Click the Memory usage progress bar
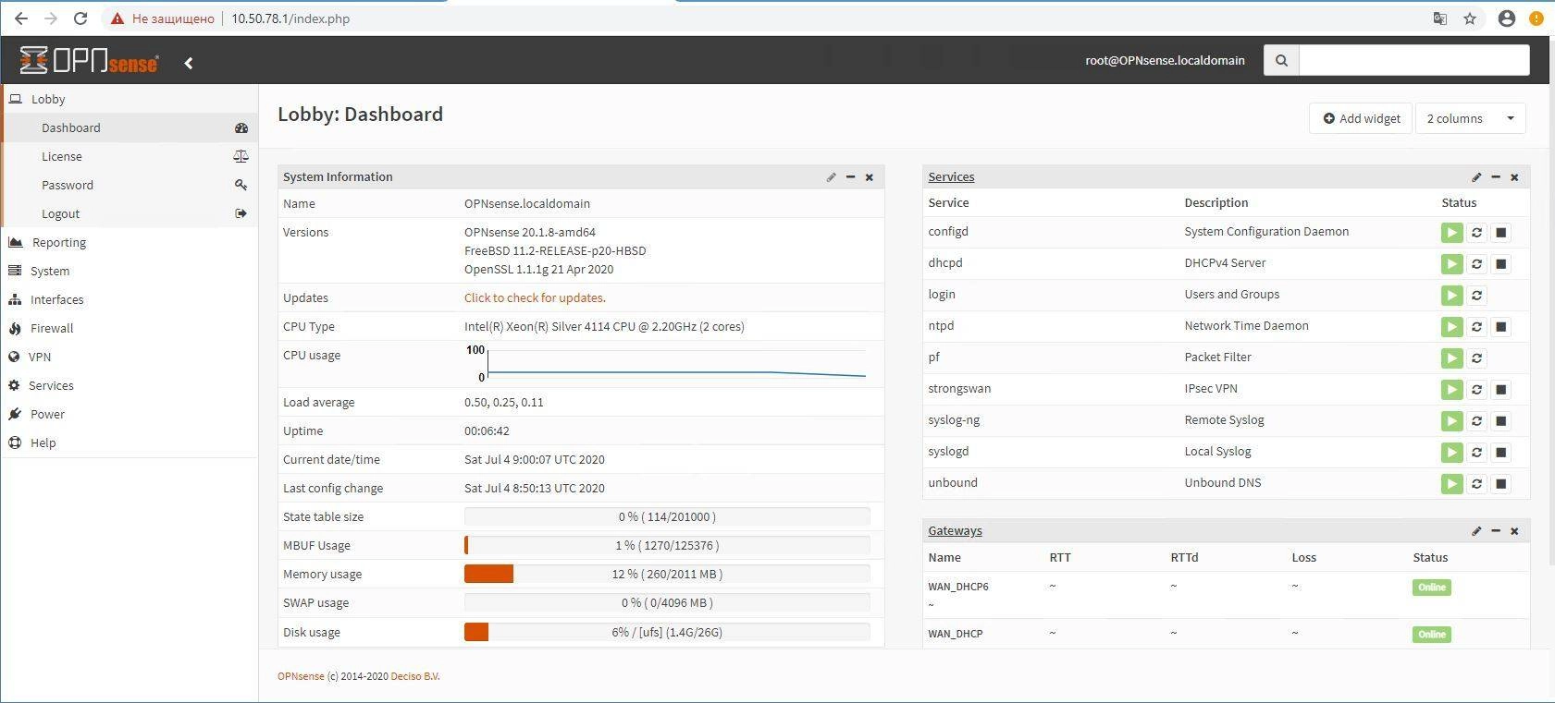 coord(667,574)
